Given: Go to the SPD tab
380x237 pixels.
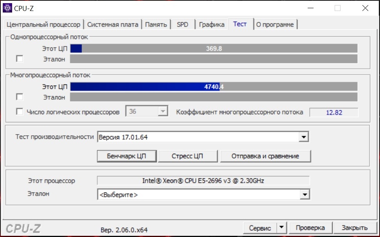Looking at the screenshot, I should pyautogui.click(x=183, y=25).
